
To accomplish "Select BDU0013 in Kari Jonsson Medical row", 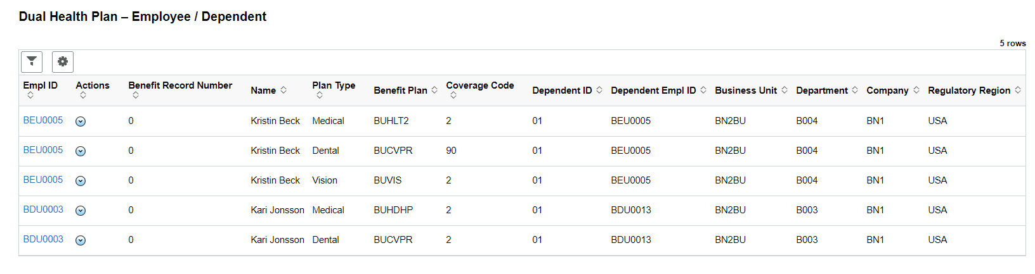I will click(631, 210).
